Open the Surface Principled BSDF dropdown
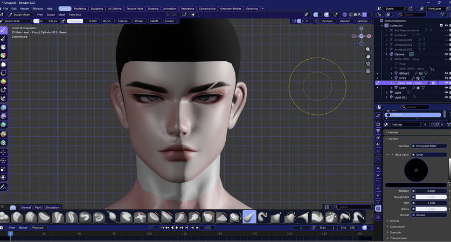 pyautogui.click(x=429, y=146)
